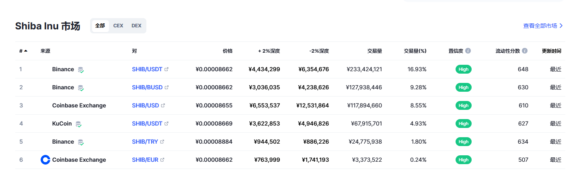Click the info icon beside 流动性分数 header
Viewport: 583px width, 173px height.
point(525,51)
